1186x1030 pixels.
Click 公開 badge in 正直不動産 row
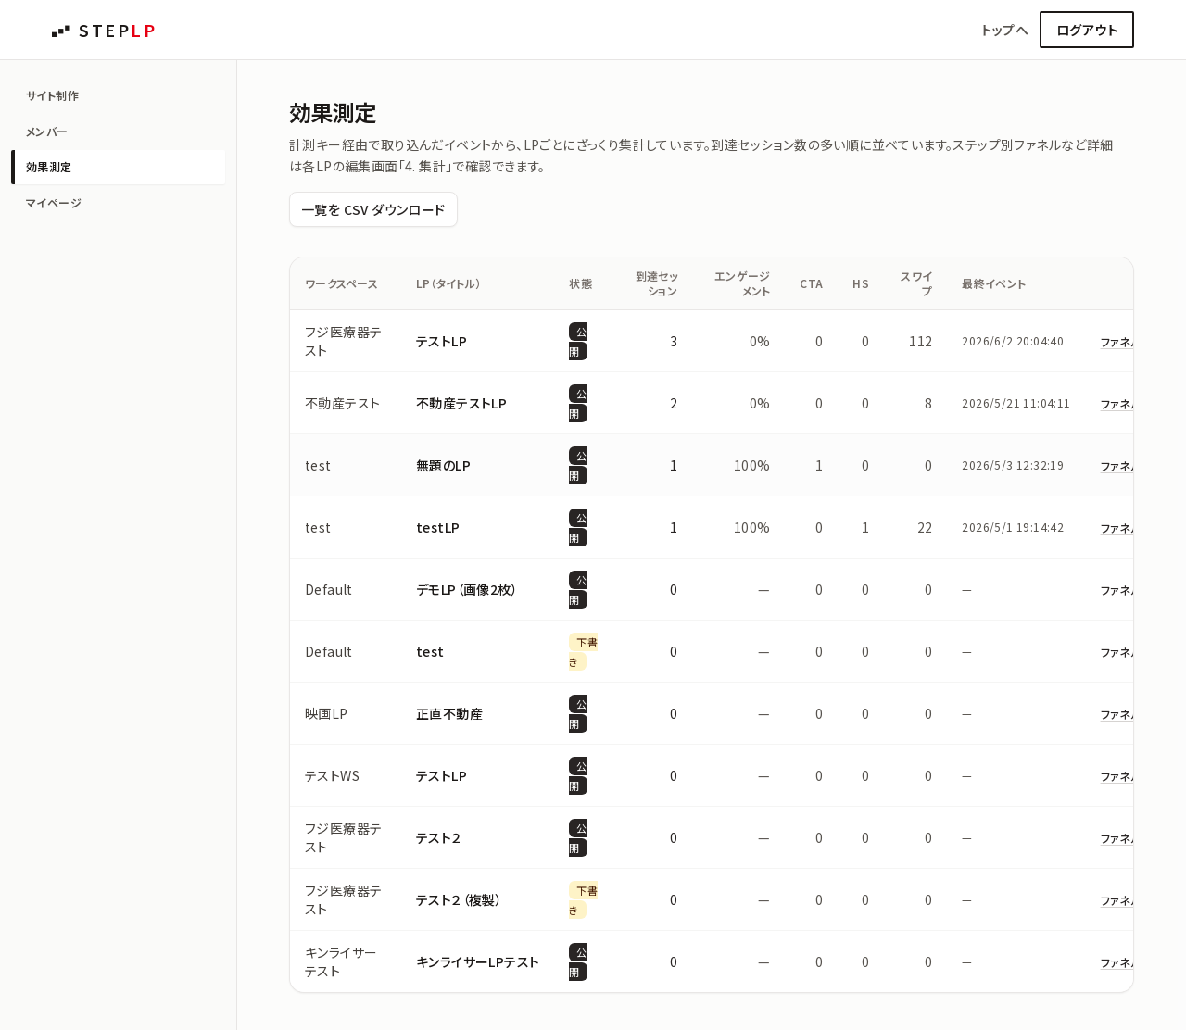(x=578, y=713)
